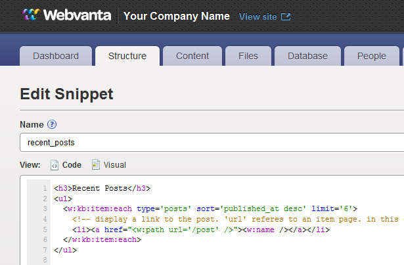Click the li line with w:path url
404x265 pixels.
[201, 229]
